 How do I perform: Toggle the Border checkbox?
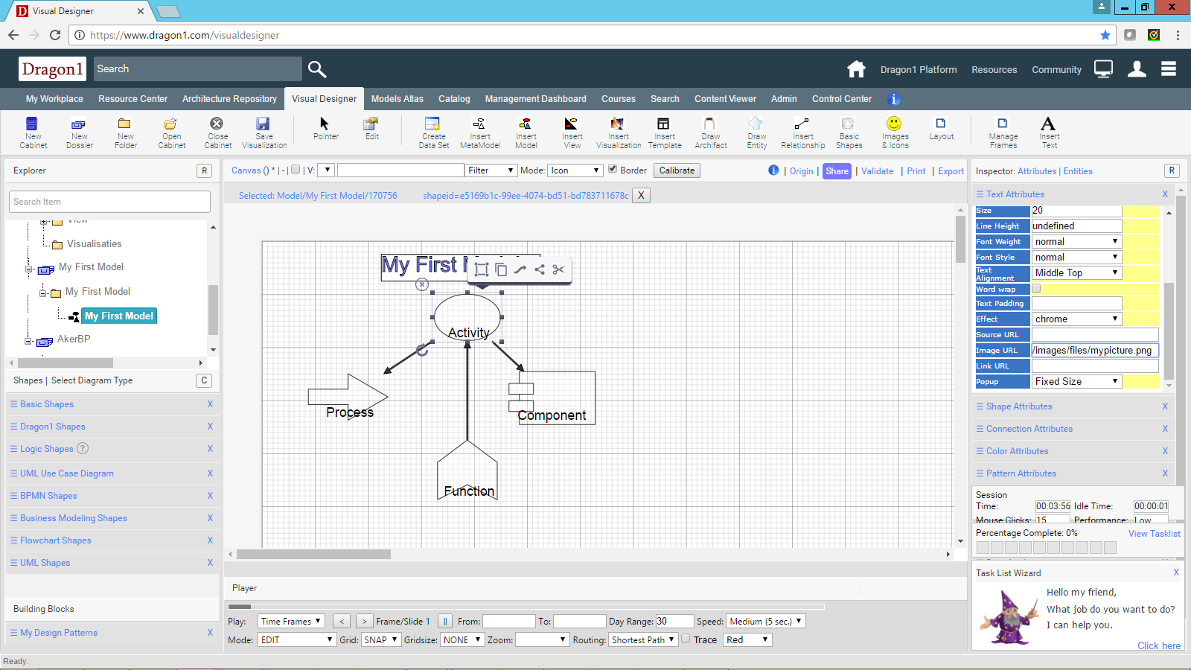pyautogui.click(x=613, y=169)
